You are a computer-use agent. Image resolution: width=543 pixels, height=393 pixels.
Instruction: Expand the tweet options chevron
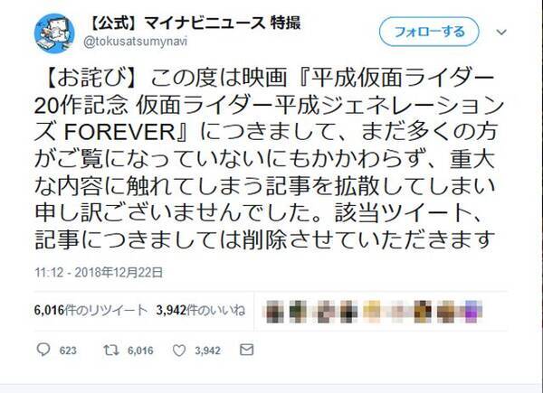pos(501,33)
